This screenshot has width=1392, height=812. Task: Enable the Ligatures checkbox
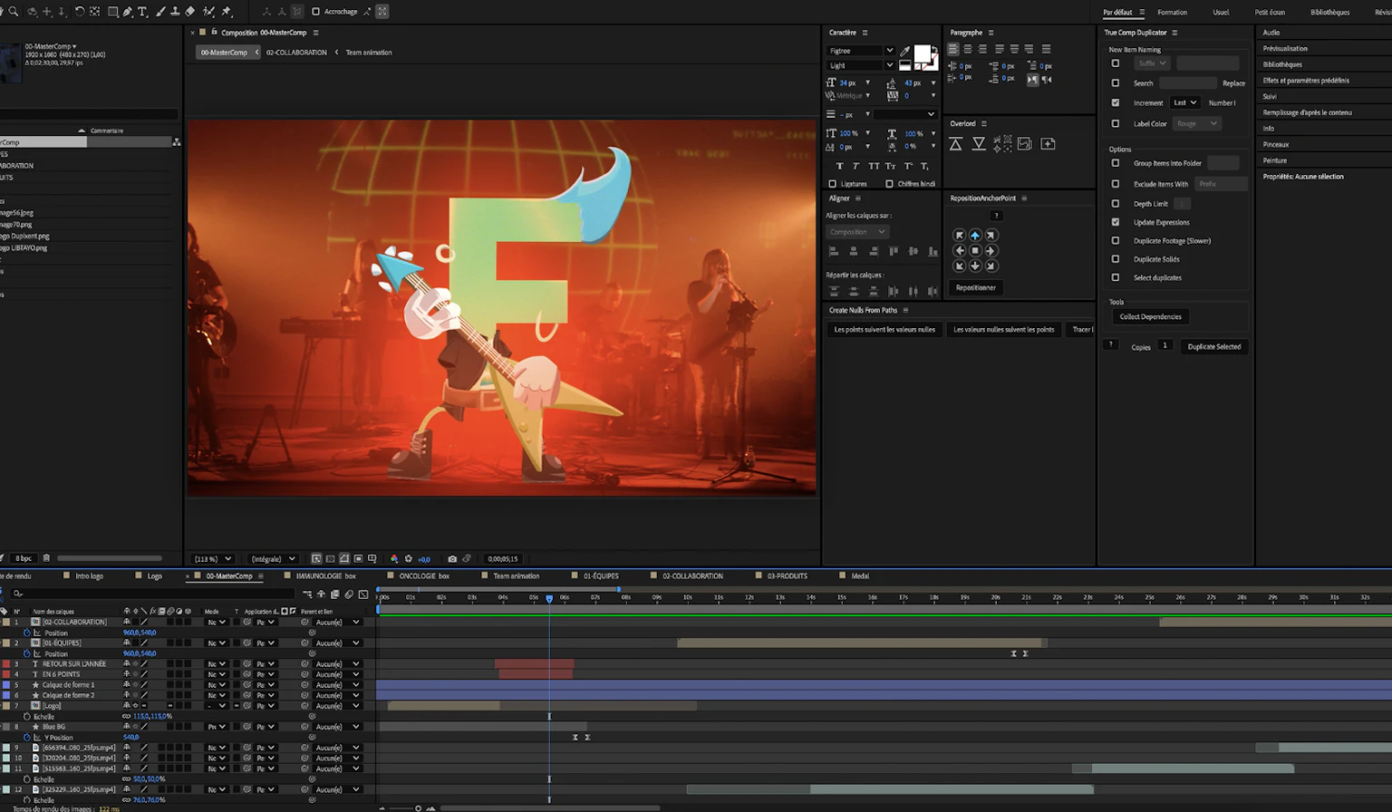click(832, 184)
